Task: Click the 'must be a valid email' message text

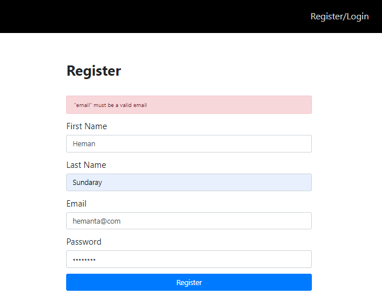Action: pyautogui.click(x=120, y=105)
